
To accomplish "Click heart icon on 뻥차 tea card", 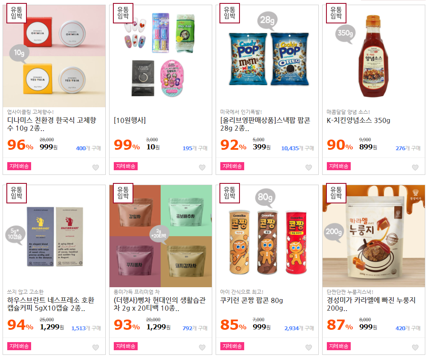I will click(202, 348).
